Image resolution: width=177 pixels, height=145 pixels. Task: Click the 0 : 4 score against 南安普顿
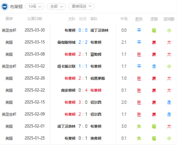(83, 90)
